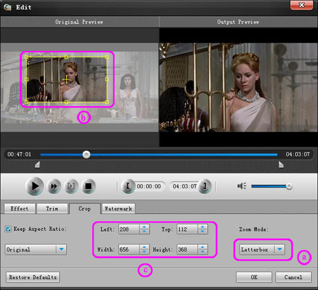The image size is (318, 290).
Task: Open the Watermark tab
Action: (118, 209)
